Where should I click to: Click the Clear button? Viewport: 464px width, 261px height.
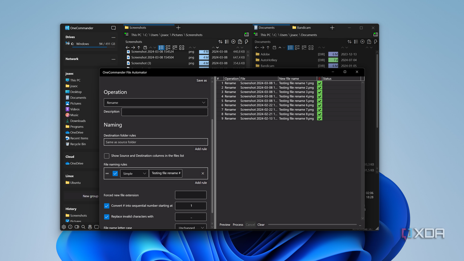click(261, 225)
